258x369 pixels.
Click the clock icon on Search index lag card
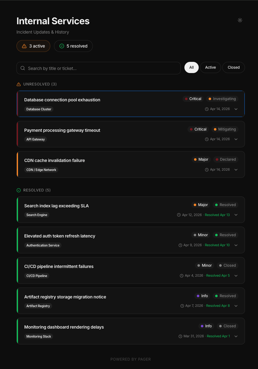[179, 215]
